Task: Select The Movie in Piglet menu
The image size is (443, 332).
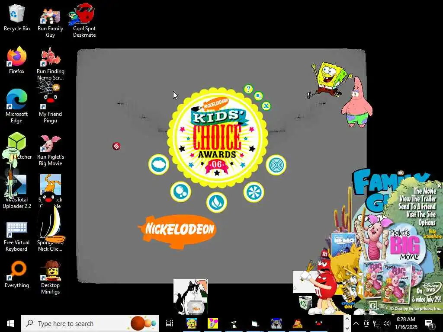Action: tap(425, 191)
